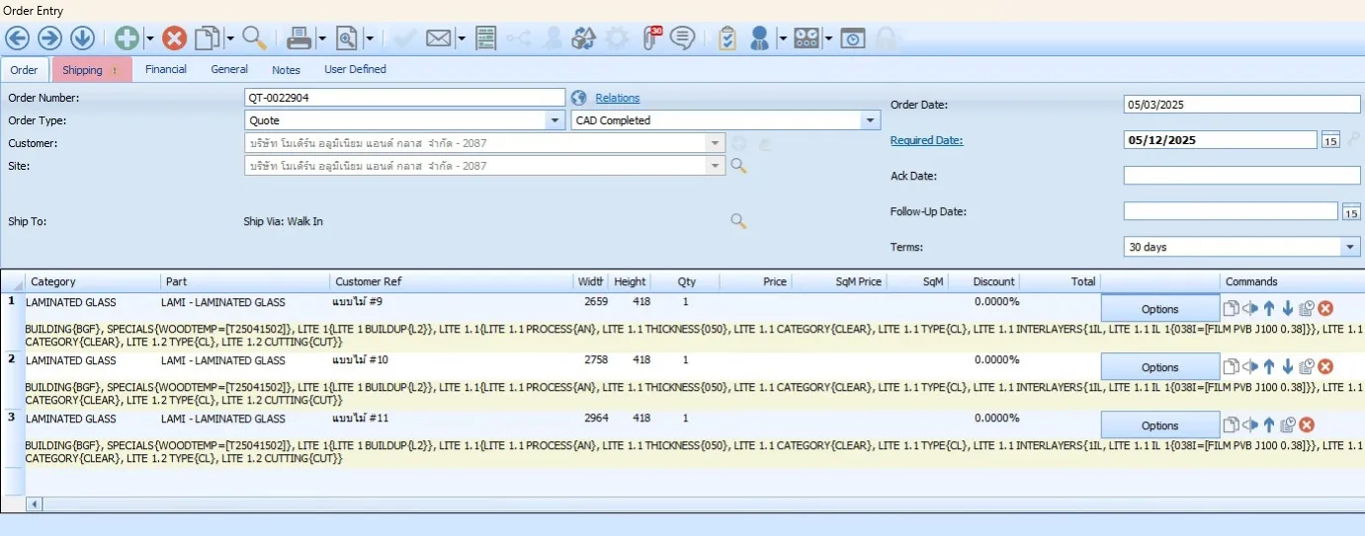This screenshot has height=536, width=1365.
Task: Click the Category column header
Action: [92, 281]
